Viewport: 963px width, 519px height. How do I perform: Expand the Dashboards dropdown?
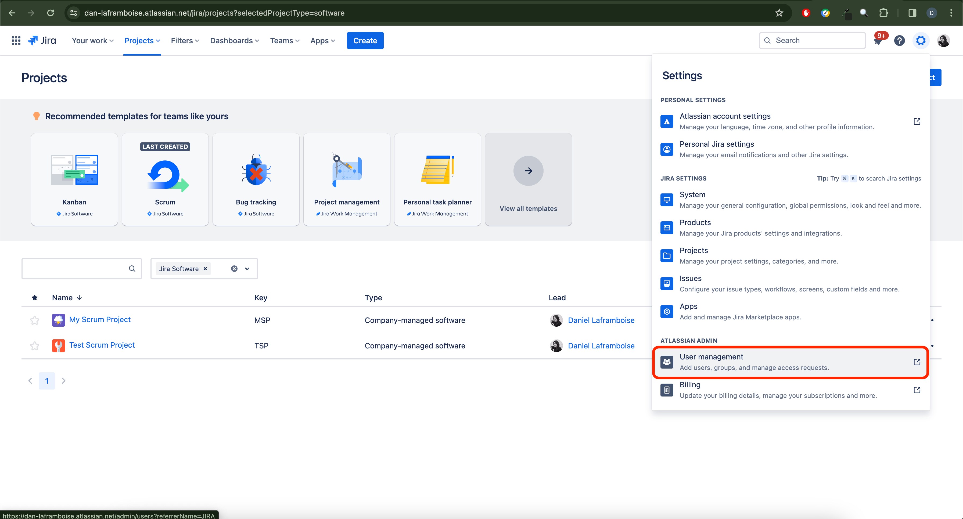point(234,40)
